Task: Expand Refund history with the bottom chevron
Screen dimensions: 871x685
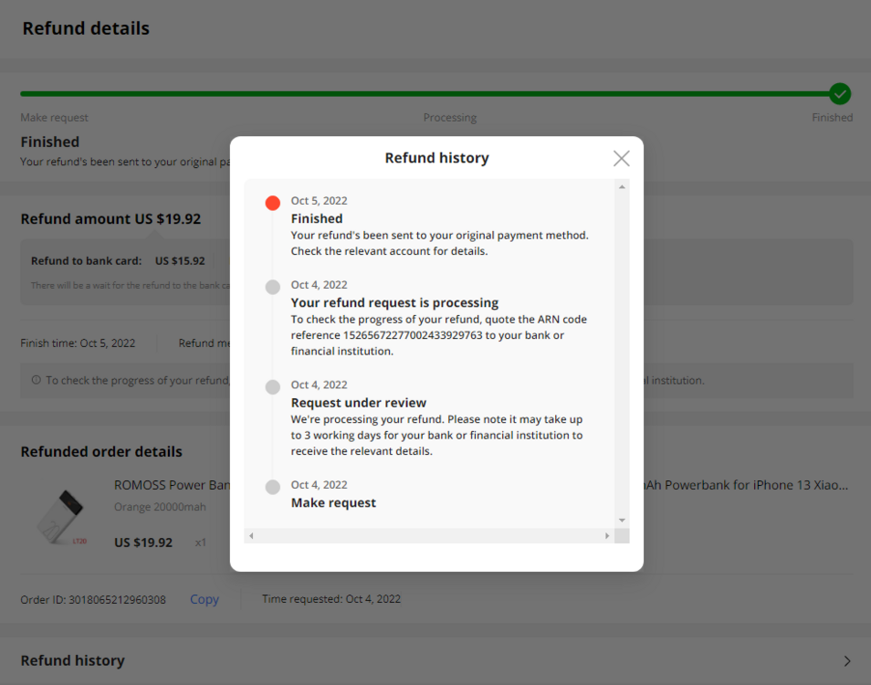Action: pos(846,660)
